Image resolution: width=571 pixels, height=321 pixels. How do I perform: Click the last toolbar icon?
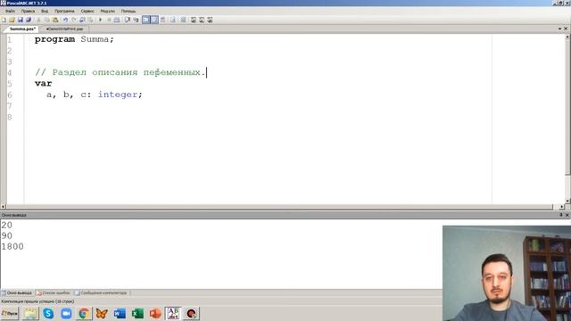coord(211,20)
